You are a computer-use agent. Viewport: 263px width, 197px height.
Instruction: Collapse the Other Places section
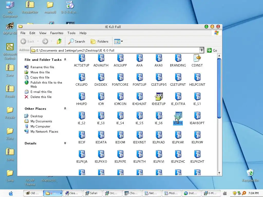[65, 109]
